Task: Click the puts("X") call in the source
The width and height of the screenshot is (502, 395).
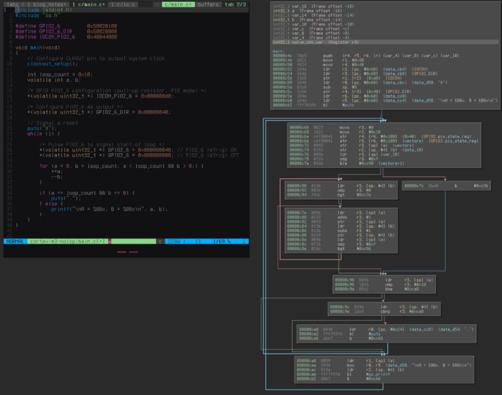Action: click(42, 128)
